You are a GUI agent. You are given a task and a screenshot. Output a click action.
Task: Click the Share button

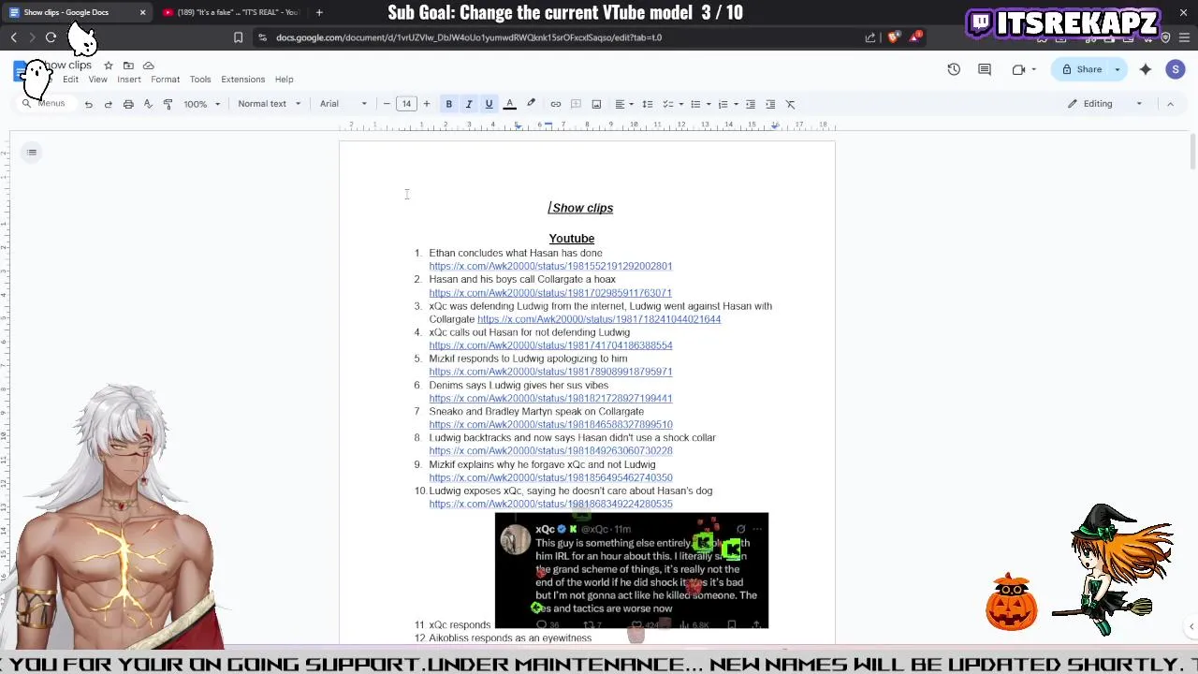coord(1081,69)
